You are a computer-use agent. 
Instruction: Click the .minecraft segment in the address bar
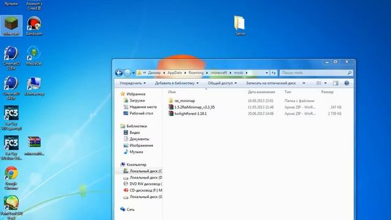(x=219, y=73)
